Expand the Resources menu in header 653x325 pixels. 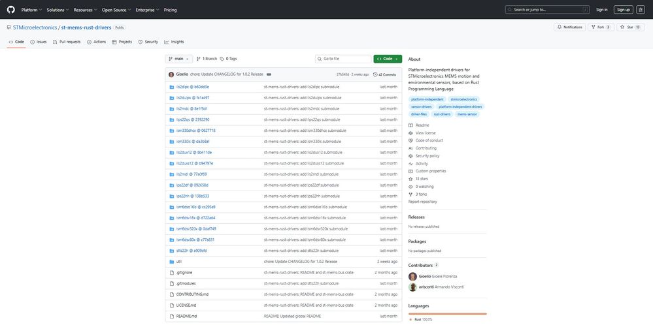pyautogui.click(x=86, y=10)
